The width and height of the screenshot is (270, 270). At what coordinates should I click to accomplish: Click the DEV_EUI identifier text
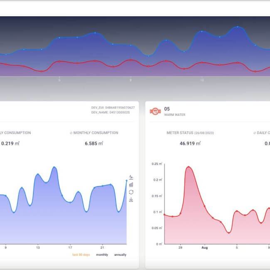coord(113,108)
